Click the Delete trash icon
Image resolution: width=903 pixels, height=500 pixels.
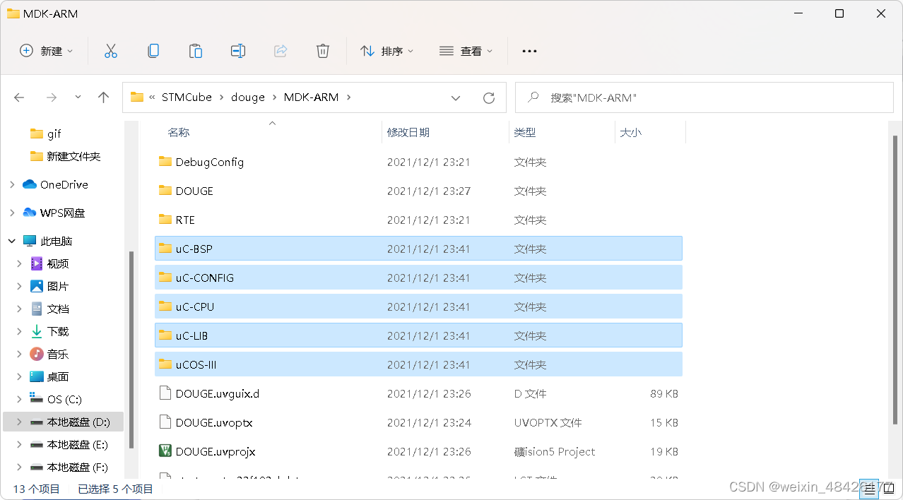click(323, 51)
